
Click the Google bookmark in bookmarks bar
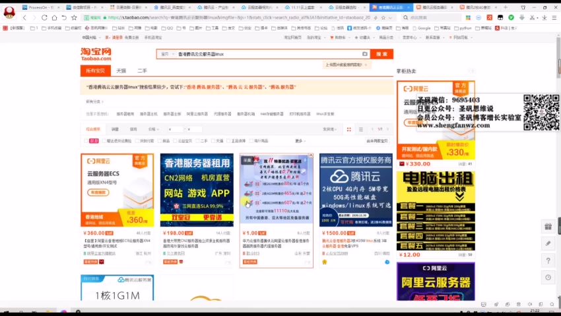click(x=422, y=28)
